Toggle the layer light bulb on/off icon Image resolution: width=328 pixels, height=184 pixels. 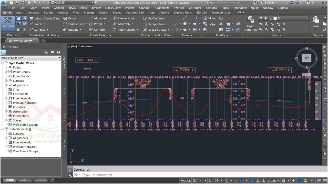pos(261,18)
